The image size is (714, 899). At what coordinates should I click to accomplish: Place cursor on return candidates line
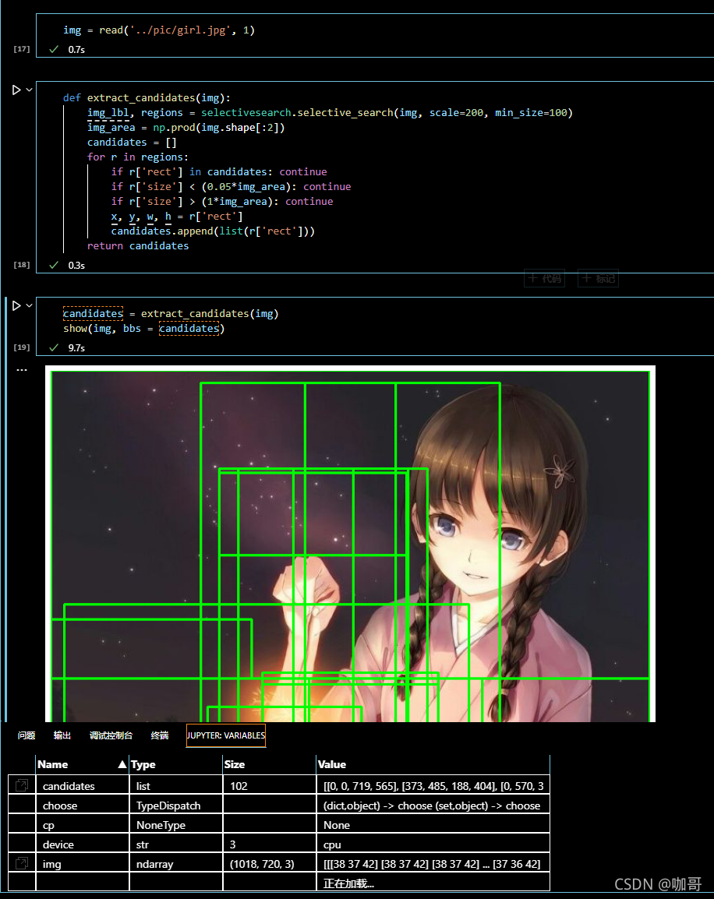(x=138, y=245)
